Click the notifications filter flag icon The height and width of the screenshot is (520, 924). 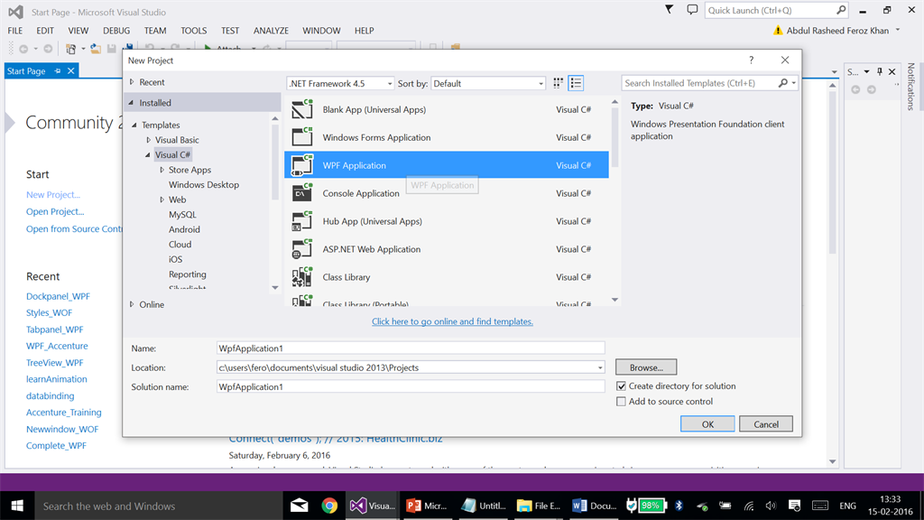click(x=669, y=9)
